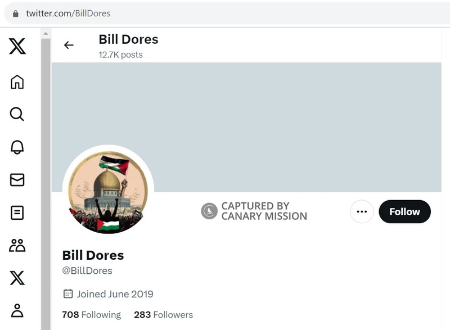This screenshot has height=330, width=450.
Task: Click the Joined June 2019 calendar icon
Action: click(67, 294)
